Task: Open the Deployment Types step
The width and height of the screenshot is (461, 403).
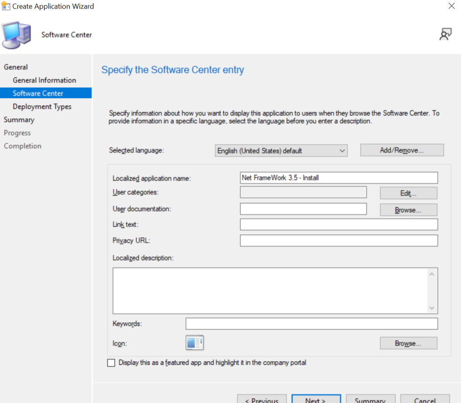Action: [x=42, y=107]
